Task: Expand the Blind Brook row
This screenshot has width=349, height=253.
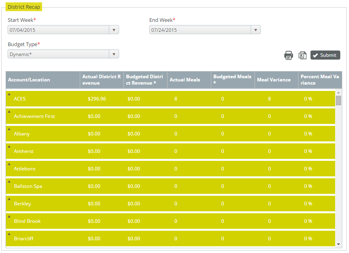Action: pos(9,216)
